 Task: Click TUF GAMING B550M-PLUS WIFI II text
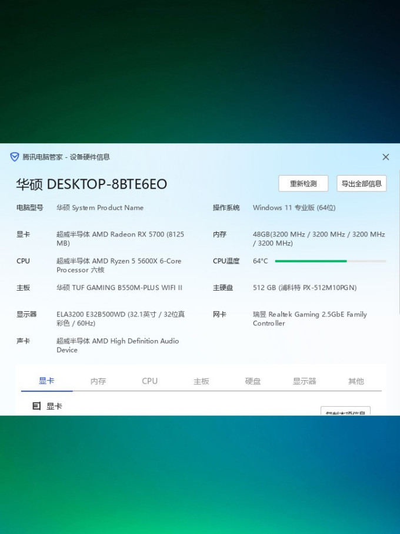click(119, 288)
